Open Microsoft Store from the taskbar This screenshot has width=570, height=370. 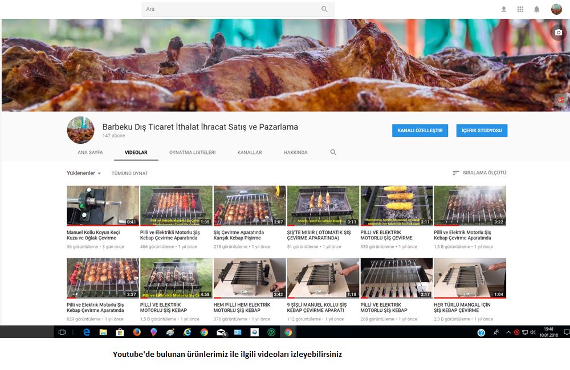click(x=120, y=332)
